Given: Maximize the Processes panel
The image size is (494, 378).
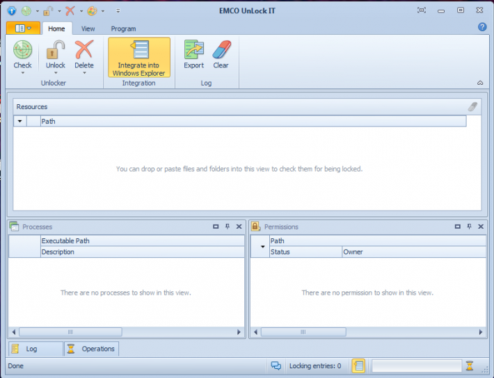Looking at the screenshot, I should click(x=216, y=227).
